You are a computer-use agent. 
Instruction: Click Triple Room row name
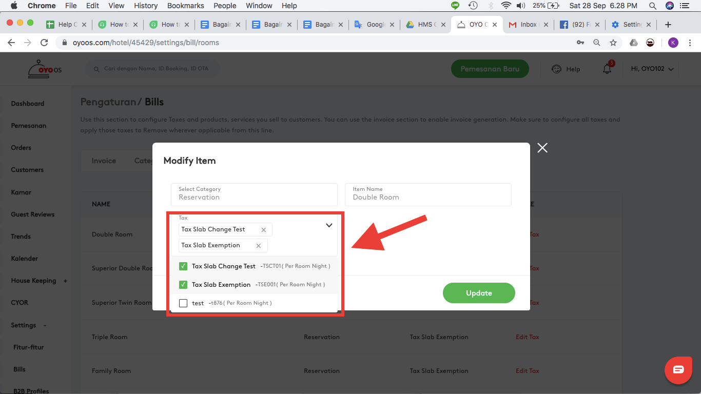(x=110, y=337)
